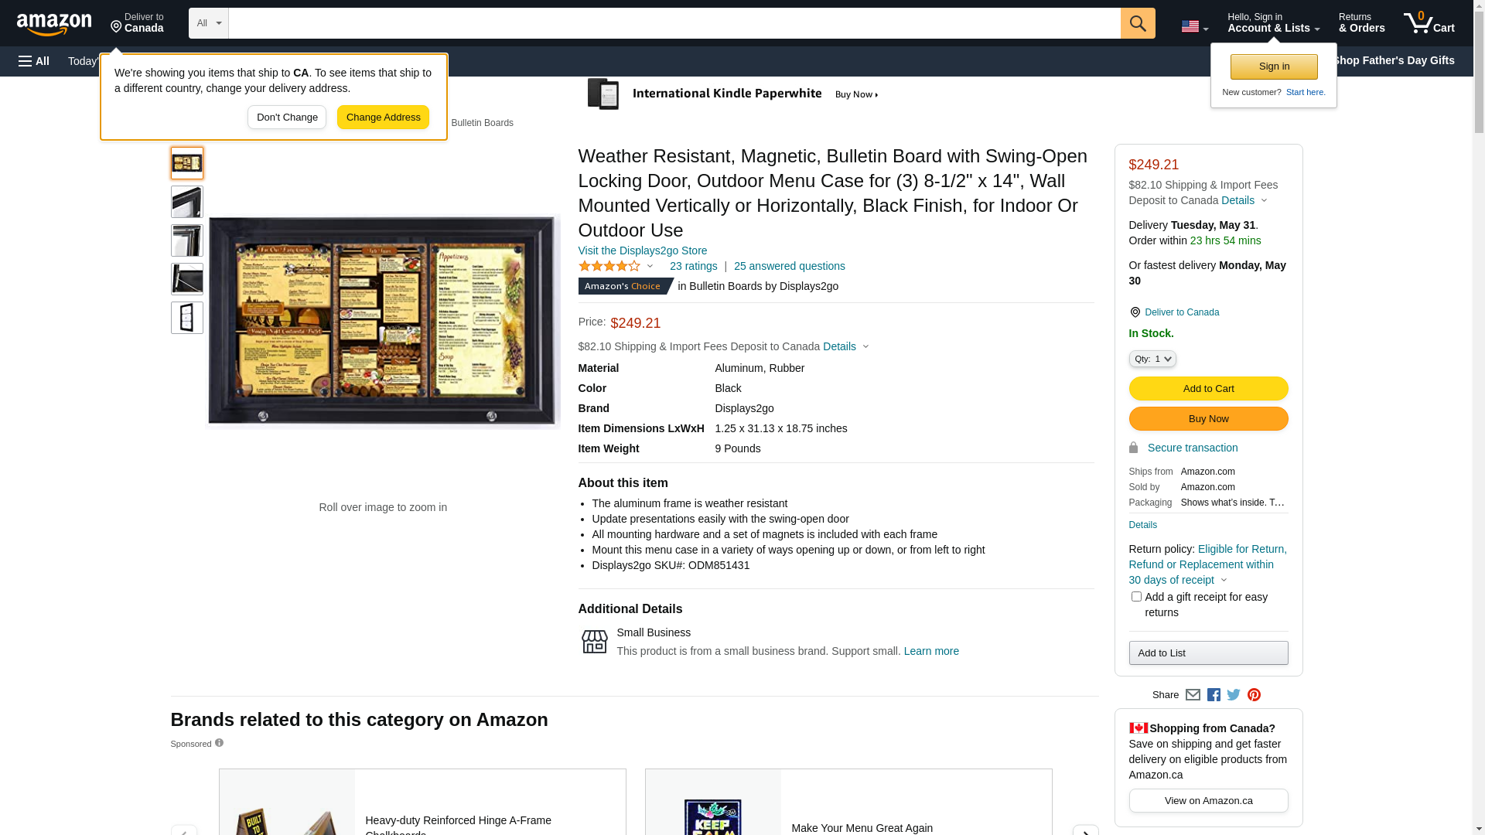Image resolution: width=1485 pixels, height=835 pixels.
Task: Click the search magnifier button
Action: point(1138,23)
